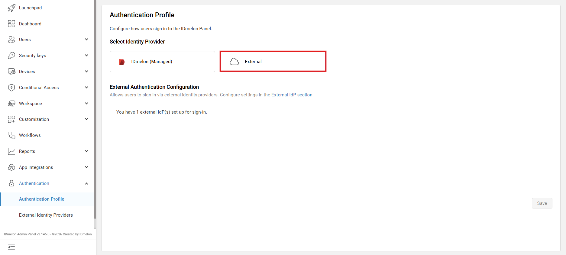Click the Workspace menu label
Screen dimensions: 566x255
click(x=31, y=104)
